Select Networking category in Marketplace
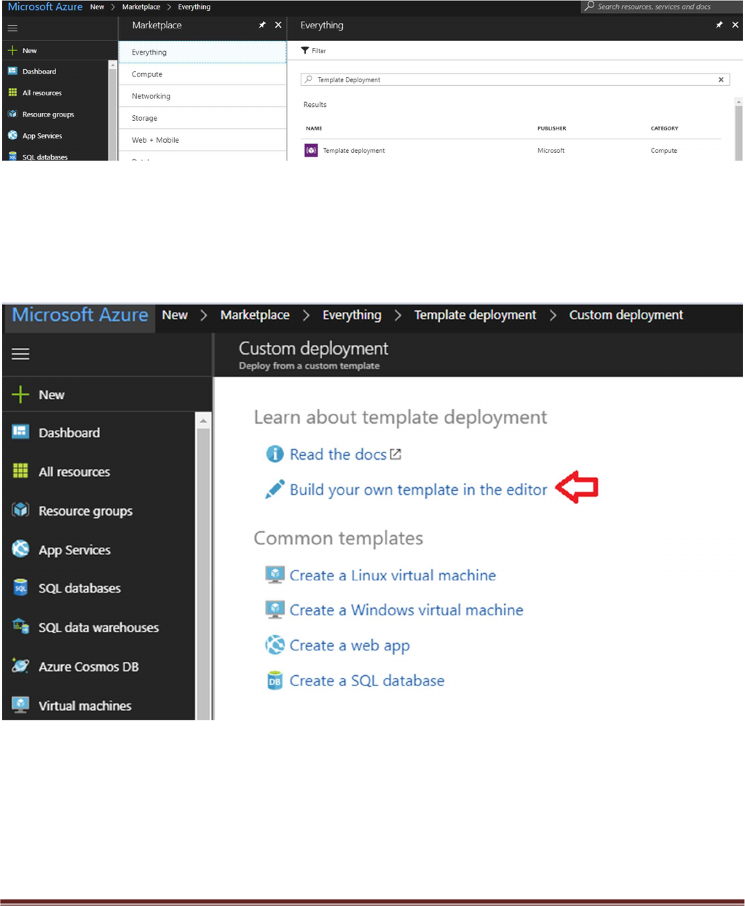Screen dimensions: 745x906 [x=202, y=96]
